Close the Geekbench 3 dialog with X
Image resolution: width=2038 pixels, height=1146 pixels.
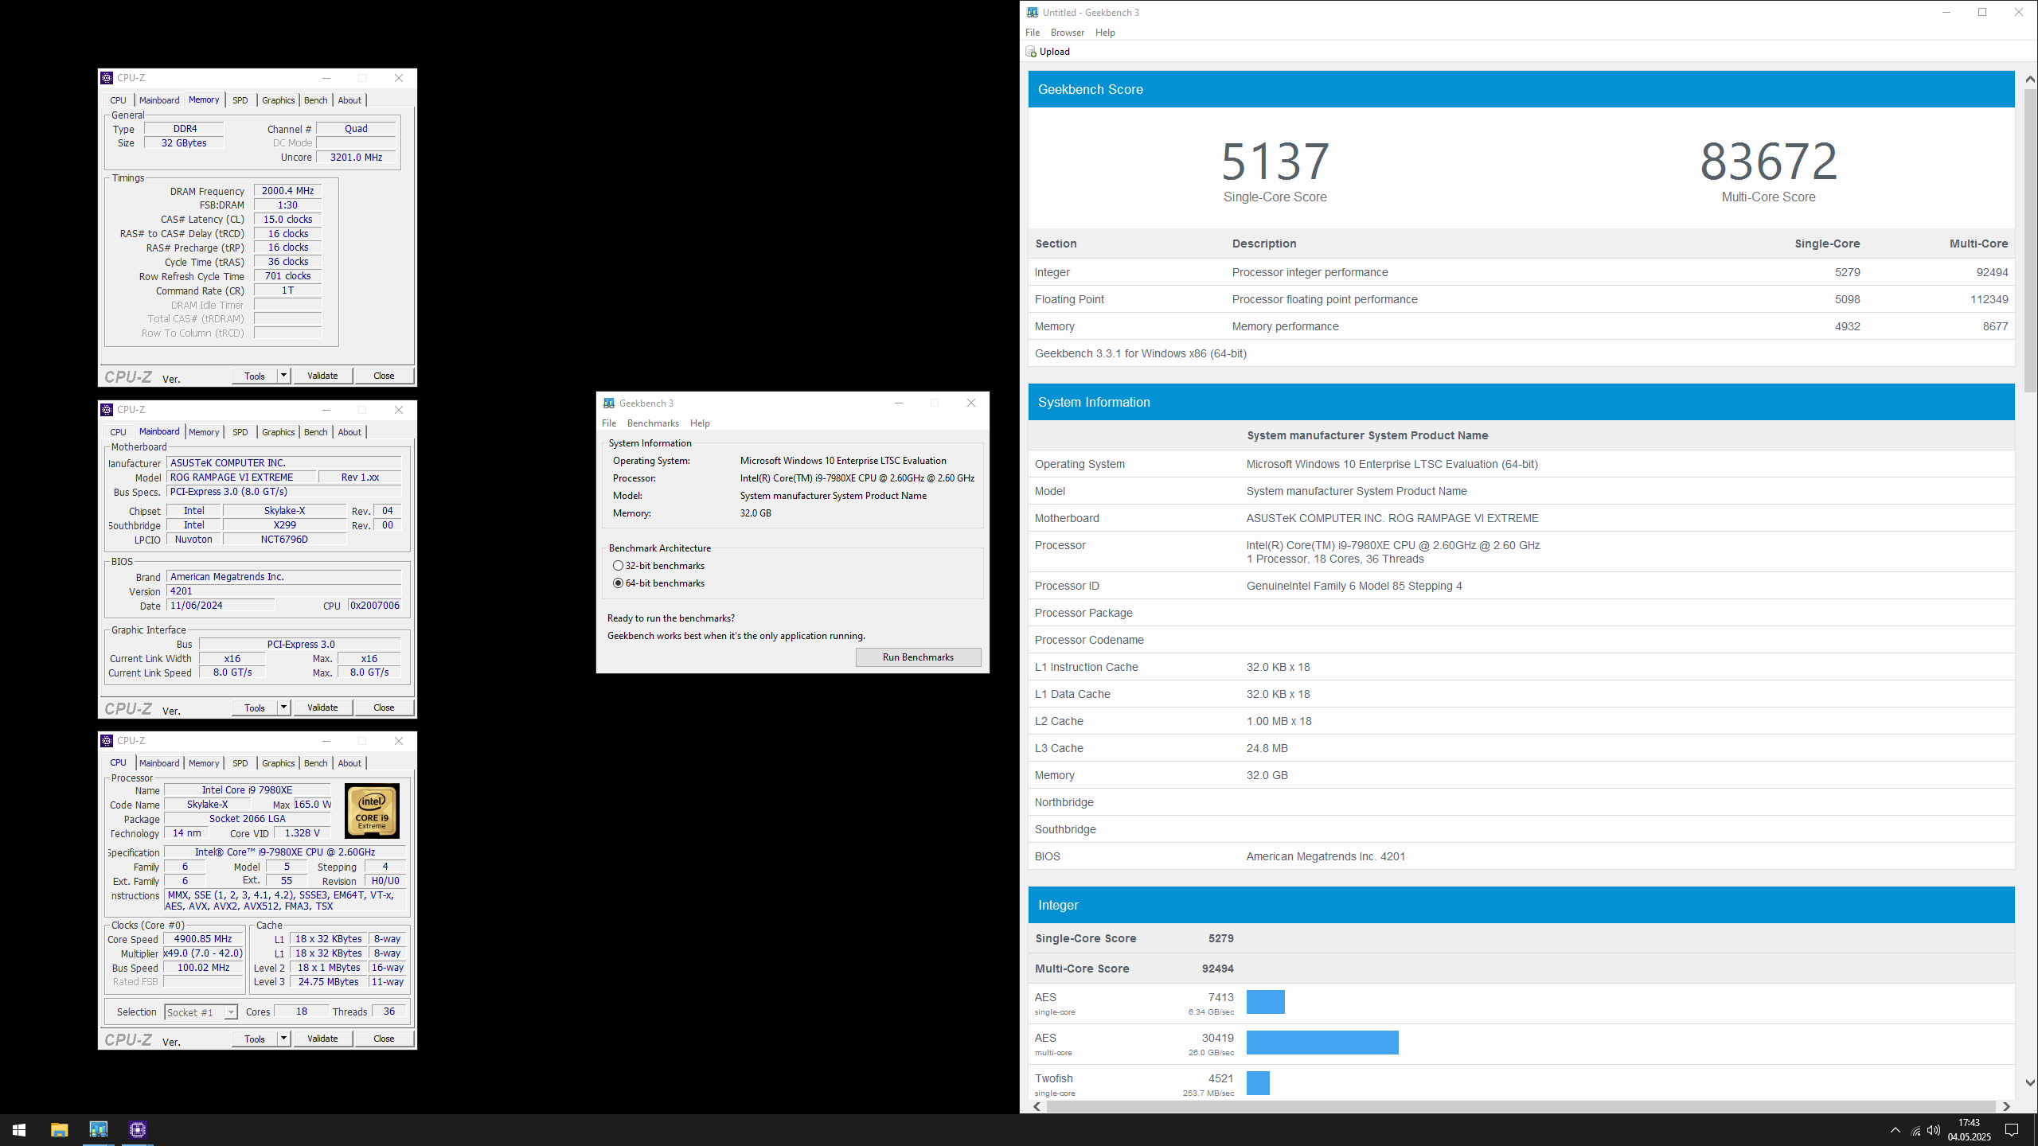click(x=971, y=403)
